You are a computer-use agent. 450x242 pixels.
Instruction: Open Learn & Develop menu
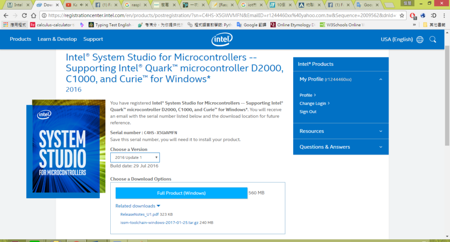pos(57,39)
